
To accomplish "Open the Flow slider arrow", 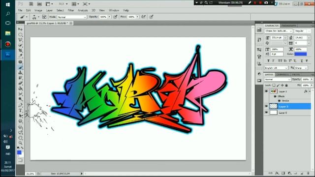I will 137,17.
